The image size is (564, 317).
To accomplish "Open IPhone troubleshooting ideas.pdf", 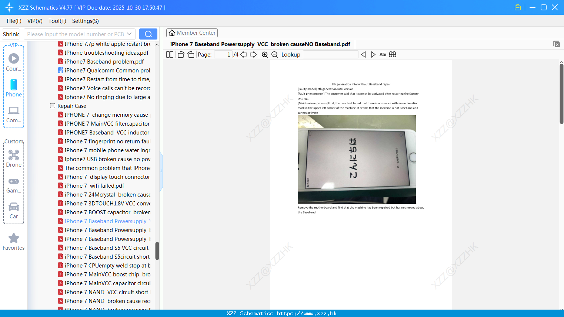I will pos(104,53).
